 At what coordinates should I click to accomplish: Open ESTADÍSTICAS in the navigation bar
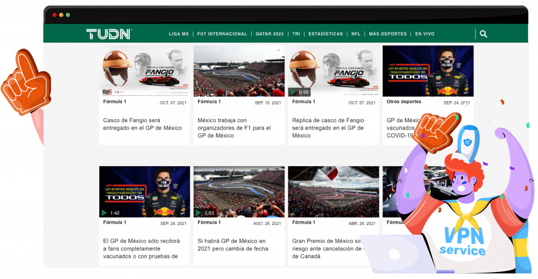(326, 34)
